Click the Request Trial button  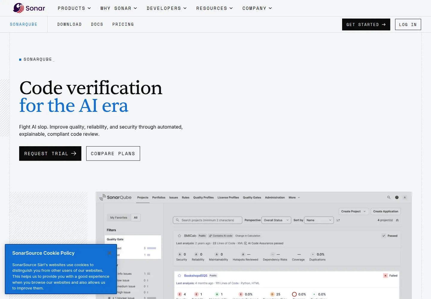[x=50, y=153]
